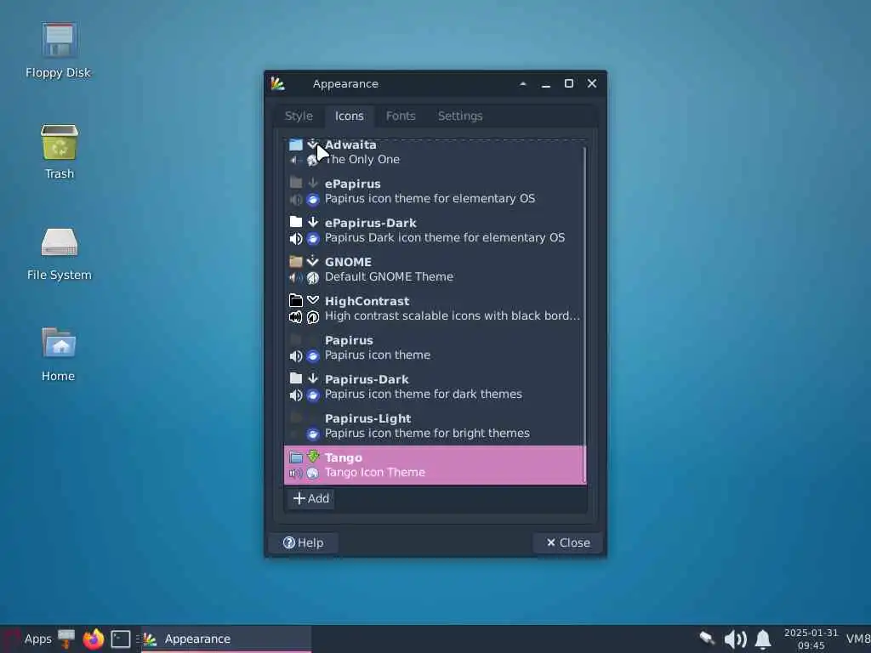Pick the Papirus-Dark theme name
This screenshot has height=653, width=871.
367,379
